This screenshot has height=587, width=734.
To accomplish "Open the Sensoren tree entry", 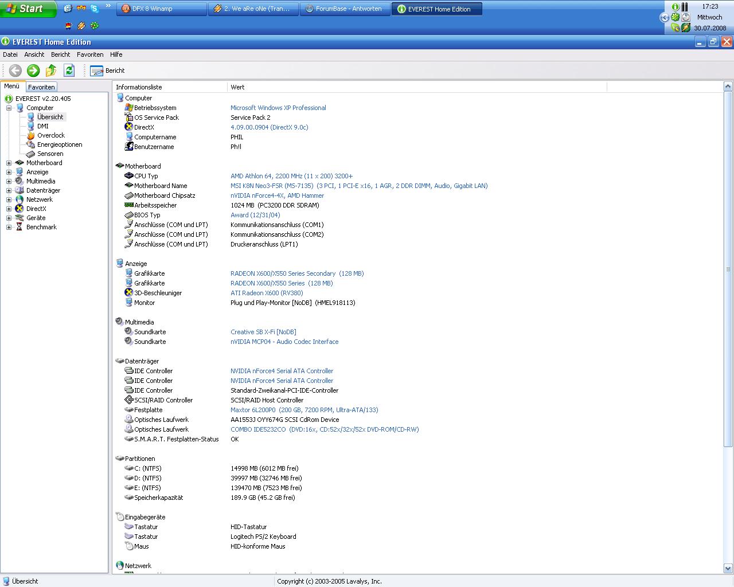I will click(x=50, y=154).
